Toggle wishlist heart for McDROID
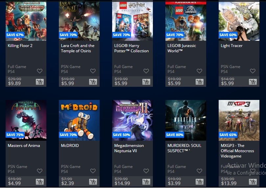The image size is (266, 190). pos(93,171)
